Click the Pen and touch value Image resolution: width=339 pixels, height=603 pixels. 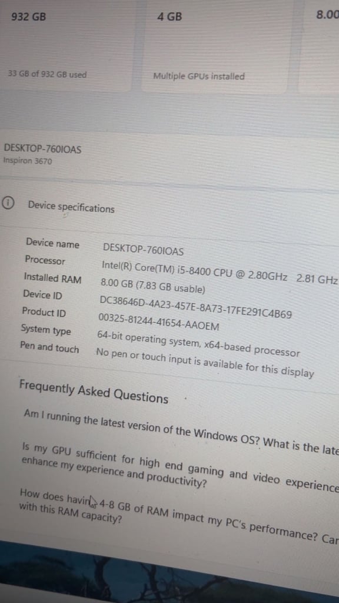pyautogui.click(x=205, y=362)
